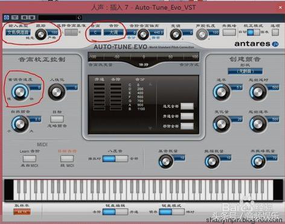Open the preset name field in header

coord(57,18)
